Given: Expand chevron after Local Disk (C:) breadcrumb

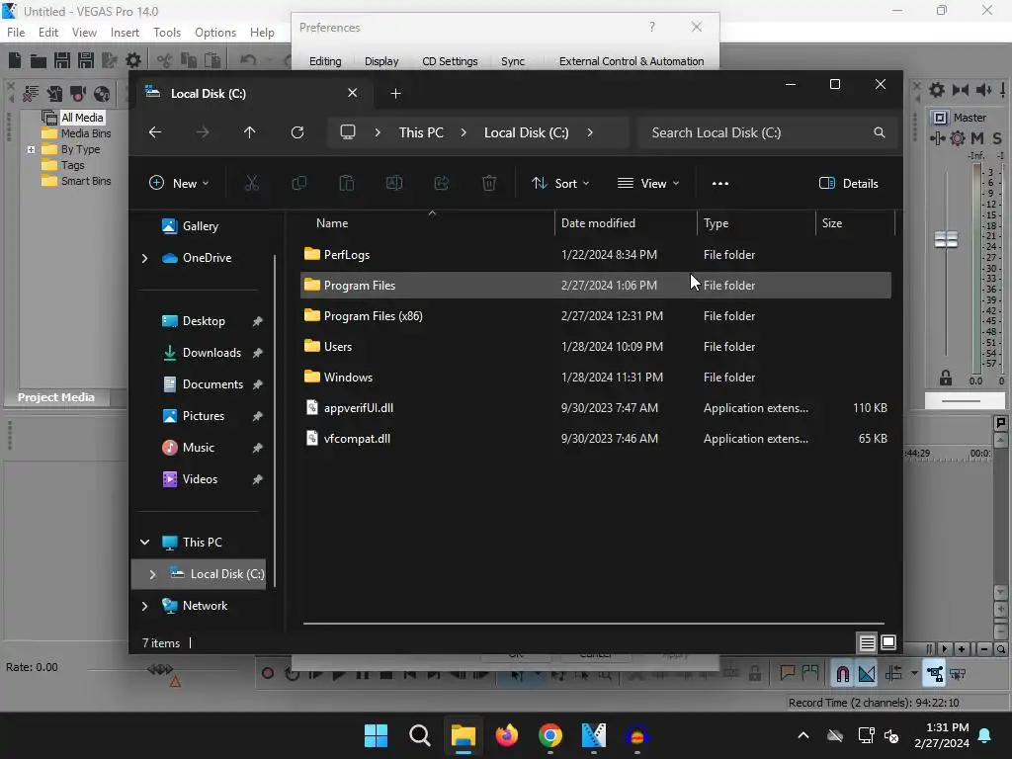Looking at the screenshot, I should (590, 132).
